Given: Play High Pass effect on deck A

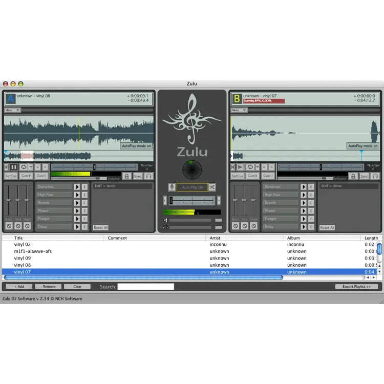Looking at the screenshot, I should [77, 195].
